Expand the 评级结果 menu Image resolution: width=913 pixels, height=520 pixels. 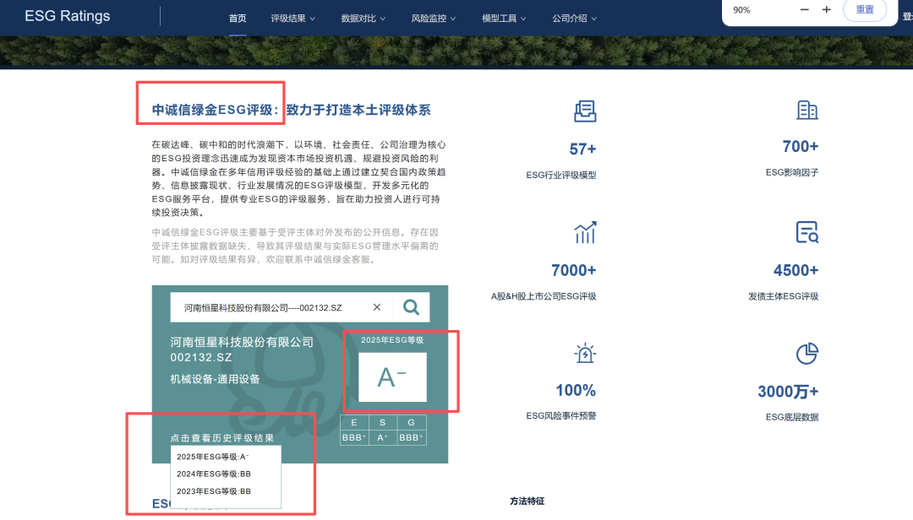tap(292, 19)
